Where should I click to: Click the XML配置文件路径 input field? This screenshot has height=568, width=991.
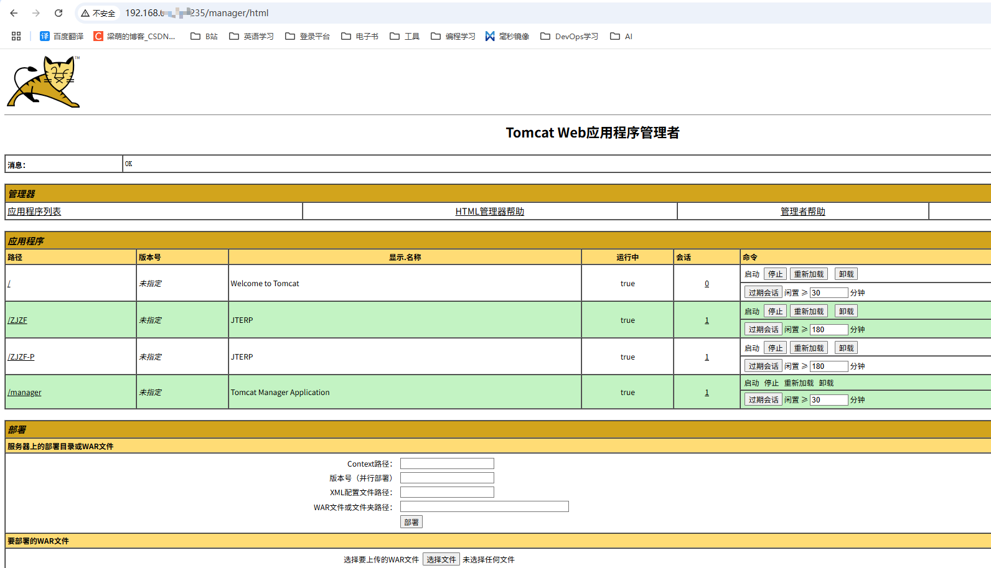click(x=447, y=492)
